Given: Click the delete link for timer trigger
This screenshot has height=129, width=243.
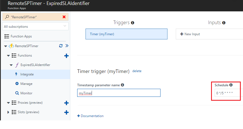Looking at the screenshot, I should tap(137, 71).
